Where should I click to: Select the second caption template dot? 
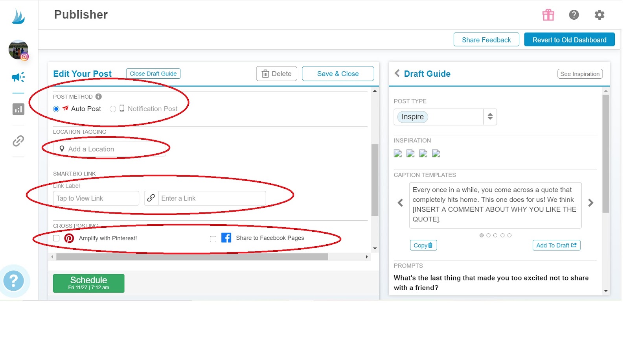point(489,235)
